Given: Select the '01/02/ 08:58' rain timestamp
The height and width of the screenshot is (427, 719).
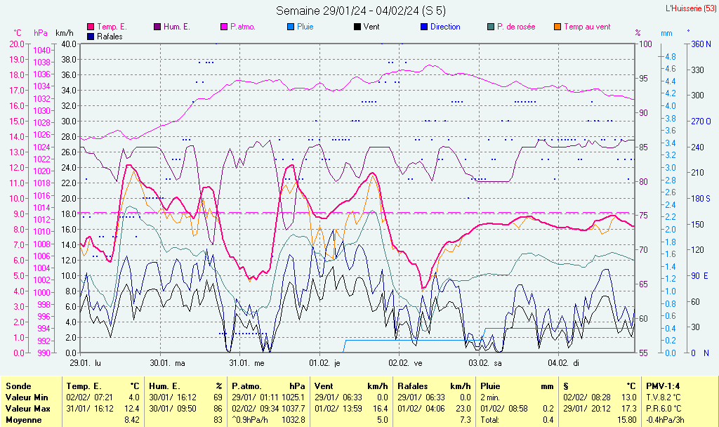Looking at the screenshot, I should (x=504, y=408).
